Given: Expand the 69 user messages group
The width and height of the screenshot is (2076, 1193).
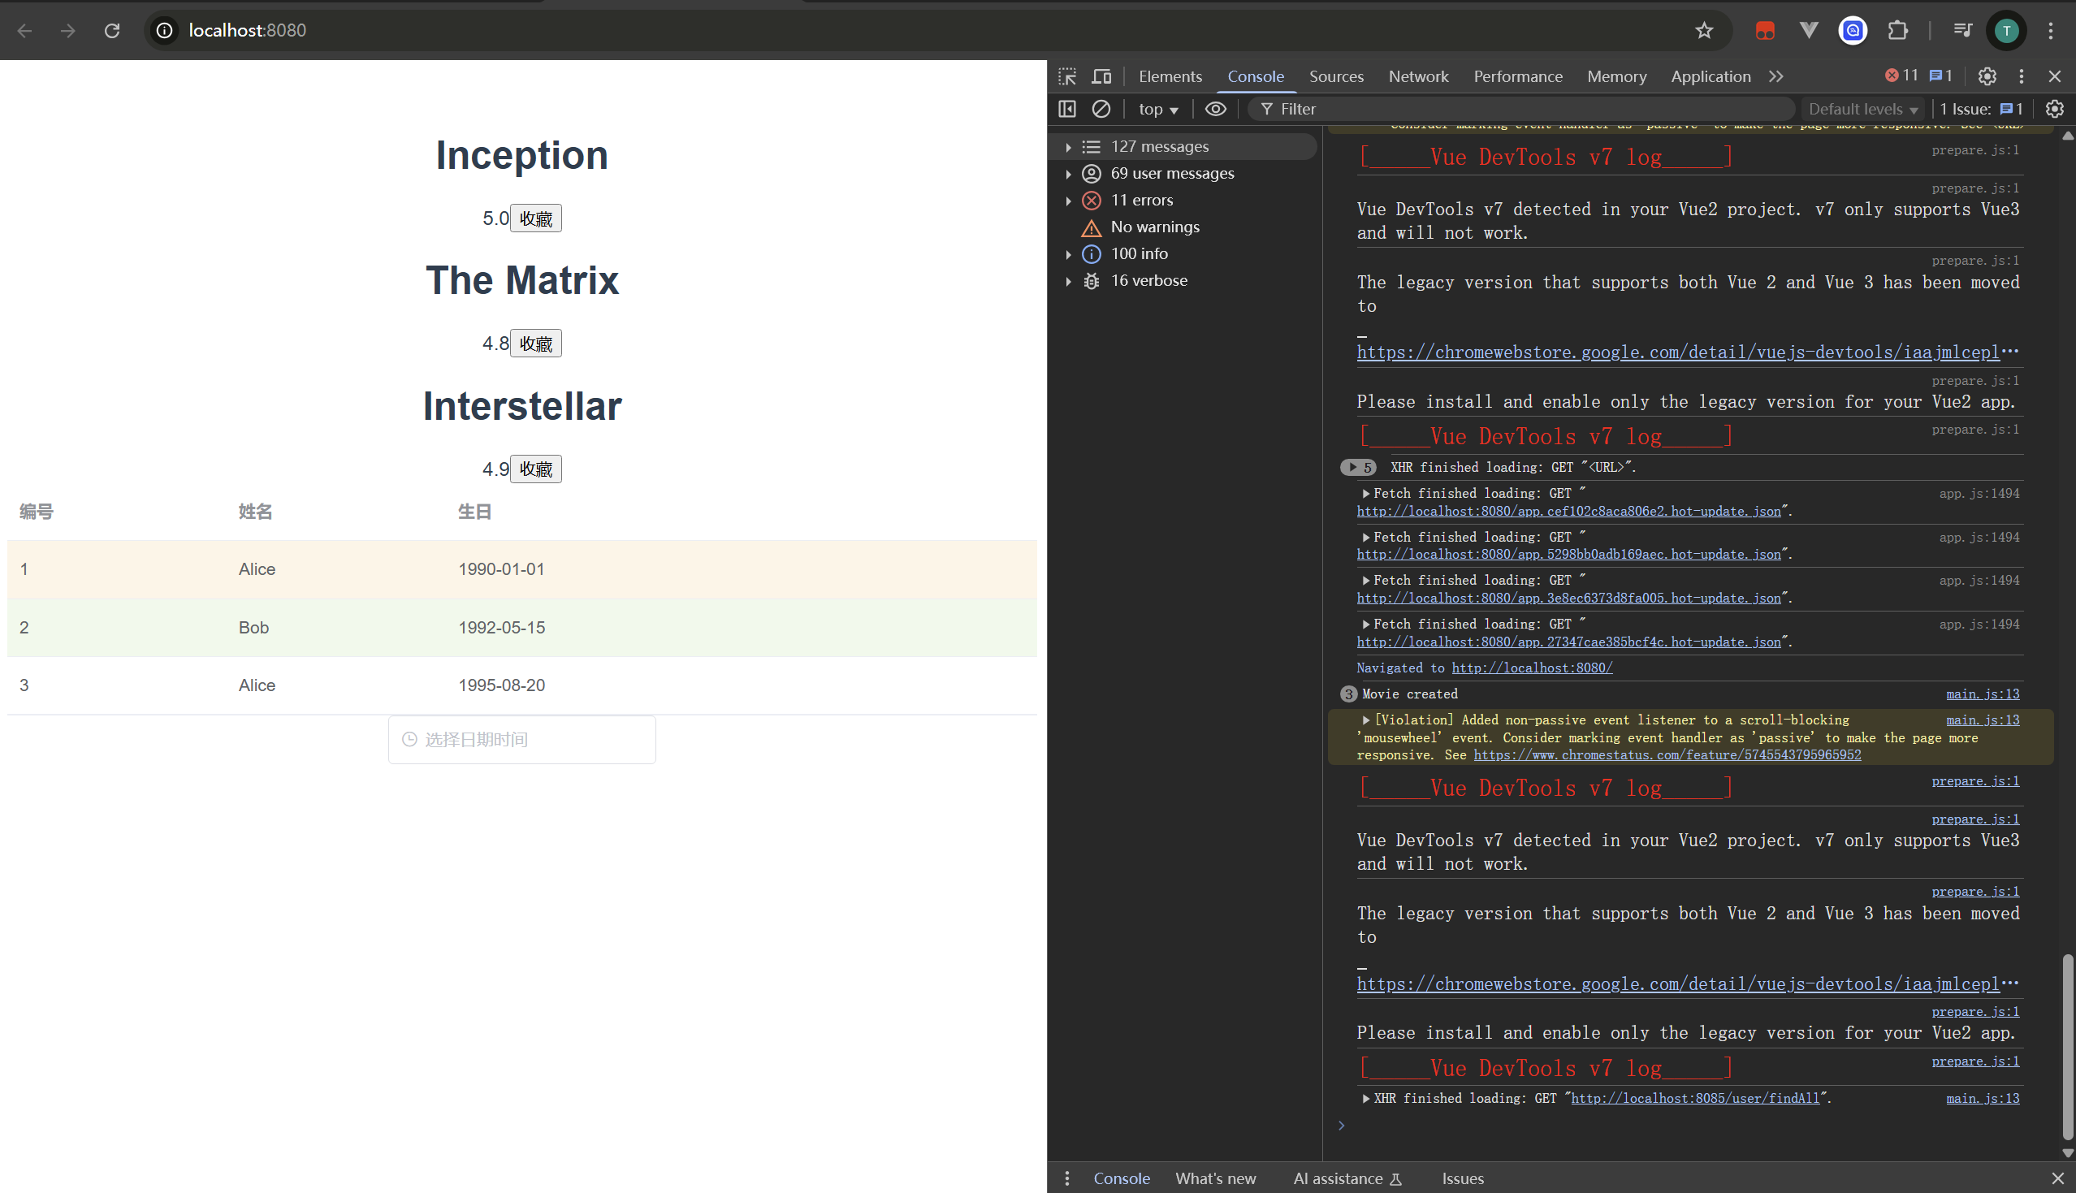Looking at the screenshot, I should 1068,174.
